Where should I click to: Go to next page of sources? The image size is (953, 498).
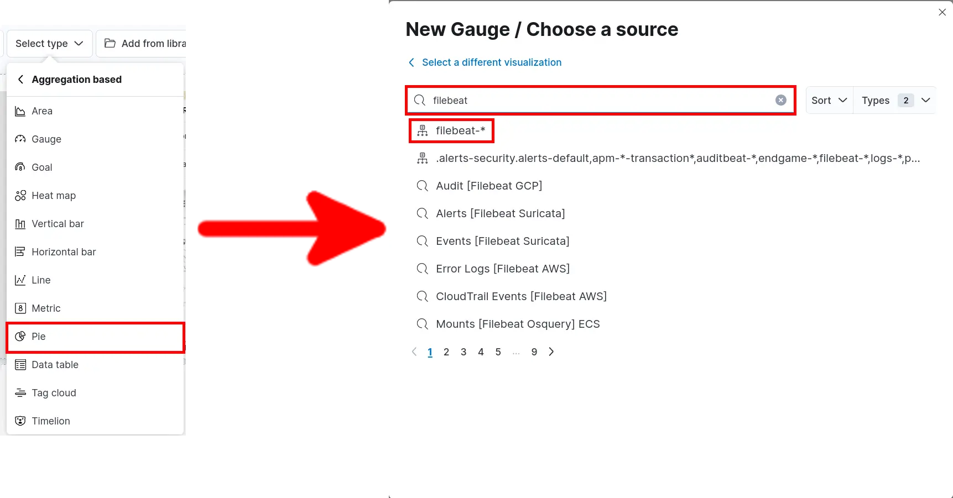(551, 352)
